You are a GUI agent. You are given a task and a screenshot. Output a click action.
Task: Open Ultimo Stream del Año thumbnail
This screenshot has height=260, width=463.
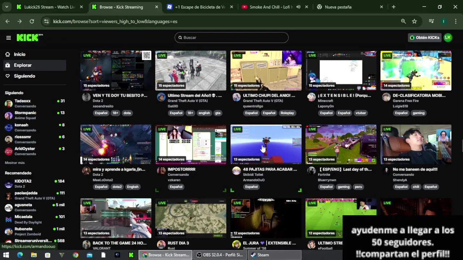click(x=191, y=70)
